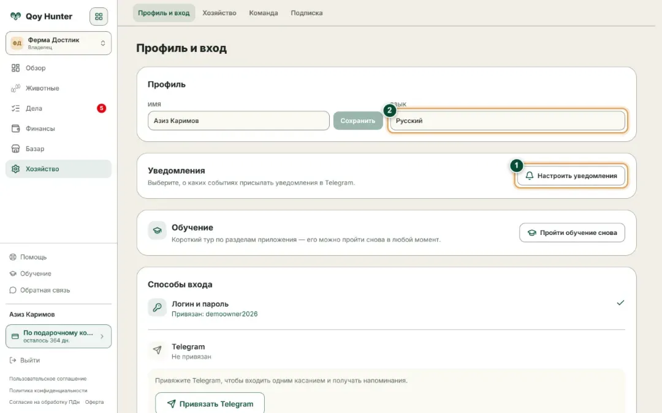Click the Животные animals icon
Viewport: 662px width, 413px height.
click(x=15, y=88)
